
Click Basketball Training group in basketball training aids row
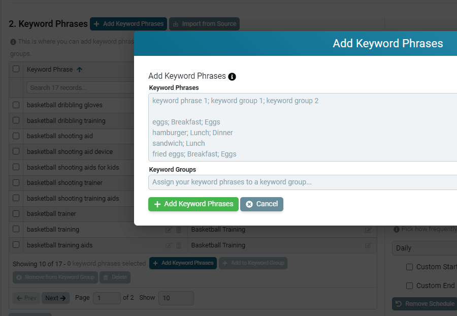point(218,245)
